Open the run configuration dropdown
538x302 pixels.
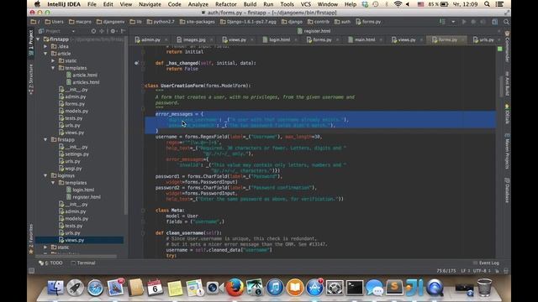tap(453, 22)
